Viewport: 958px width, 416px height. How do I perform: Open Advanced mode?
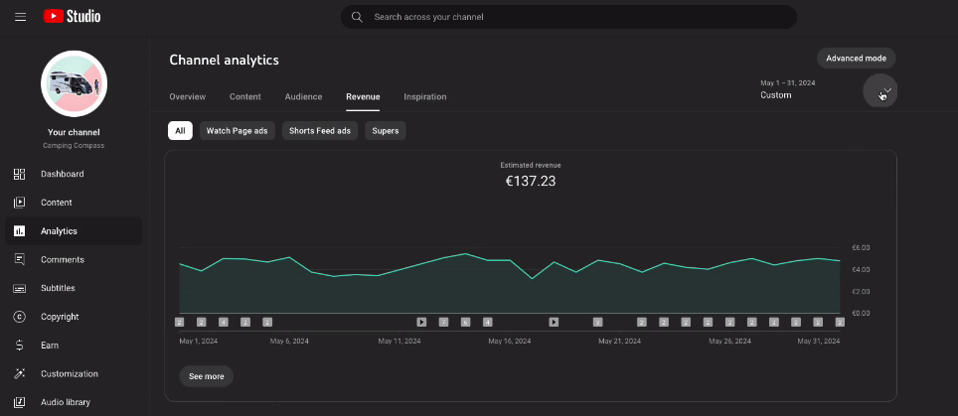coord(856,58)
